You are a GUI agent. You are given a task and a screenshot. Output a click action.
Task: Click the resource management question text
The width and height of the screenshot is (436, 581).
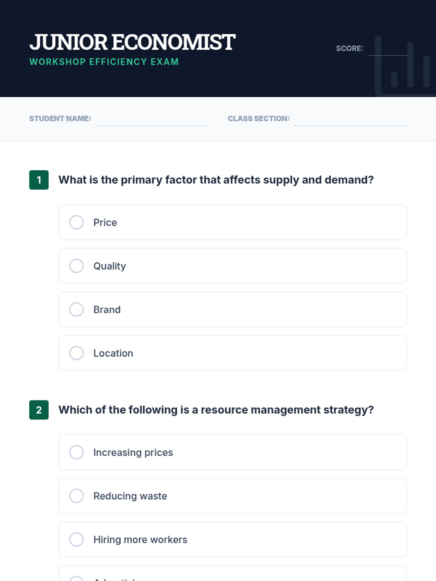point(216,410)
